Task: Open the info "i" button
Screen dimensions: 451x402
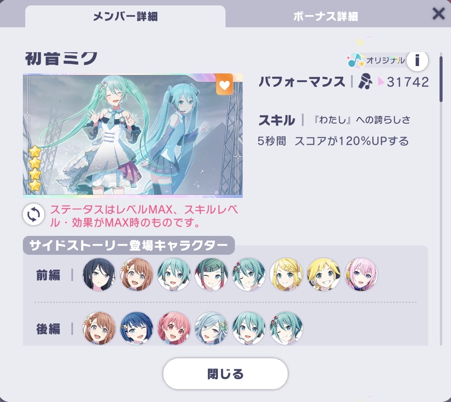Action: (x=417, y=61)
